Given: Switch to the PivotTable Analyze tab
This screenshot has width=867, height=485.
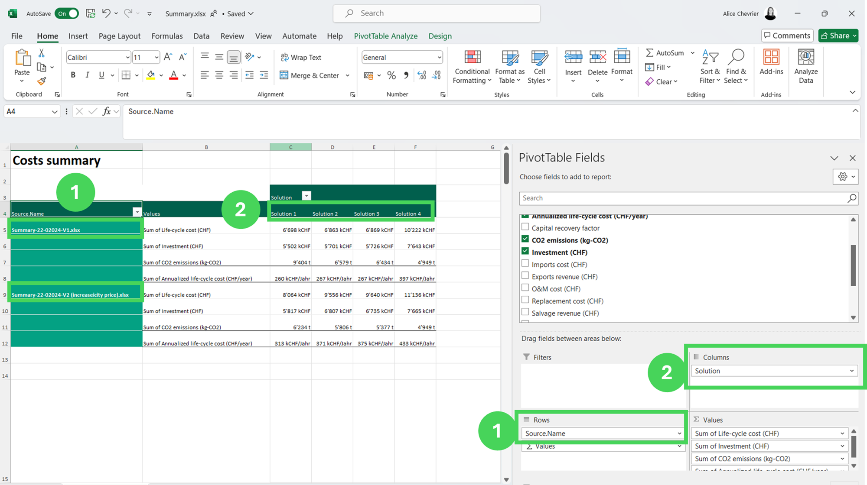Looking at the screenshot, I should click(x=385, y=36).
